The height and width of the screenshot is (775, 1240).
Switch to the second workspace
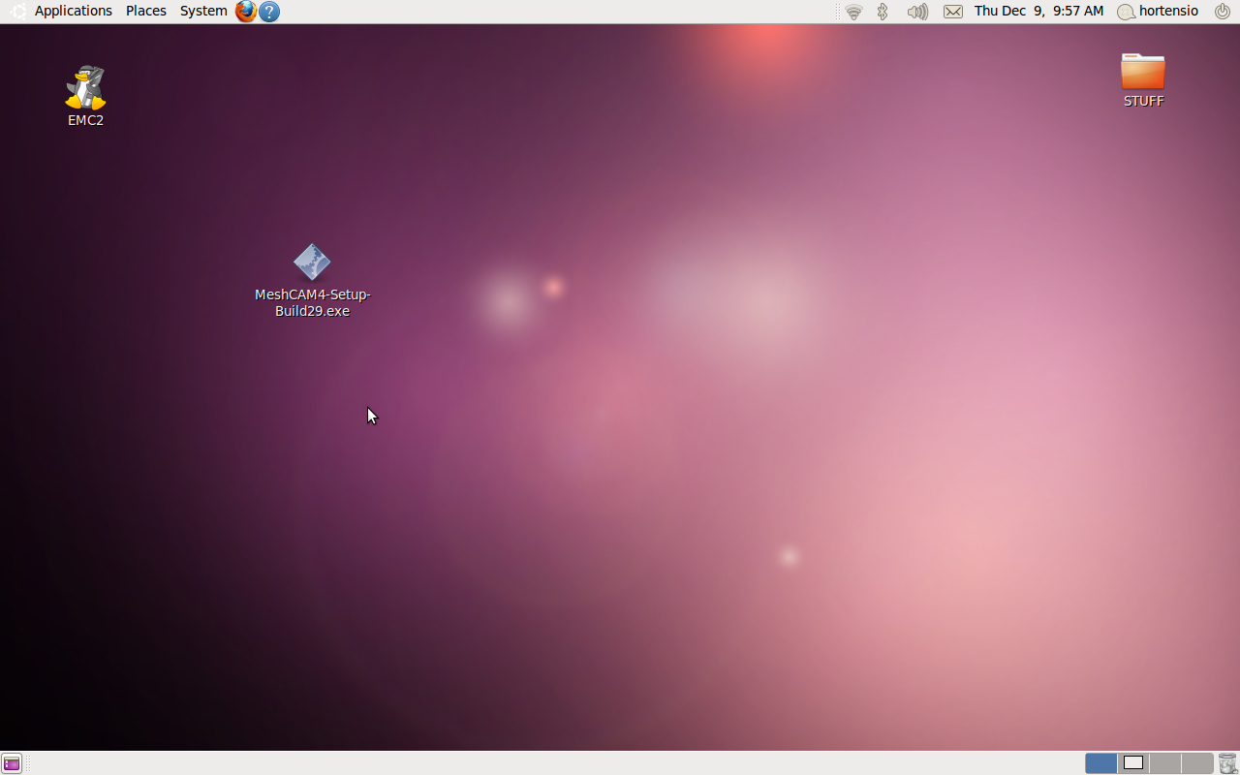click(x=1133, y=763)
